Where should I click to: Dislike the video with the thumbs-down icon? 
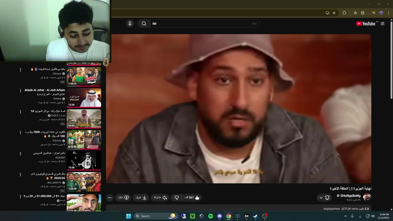coord(177,198)
